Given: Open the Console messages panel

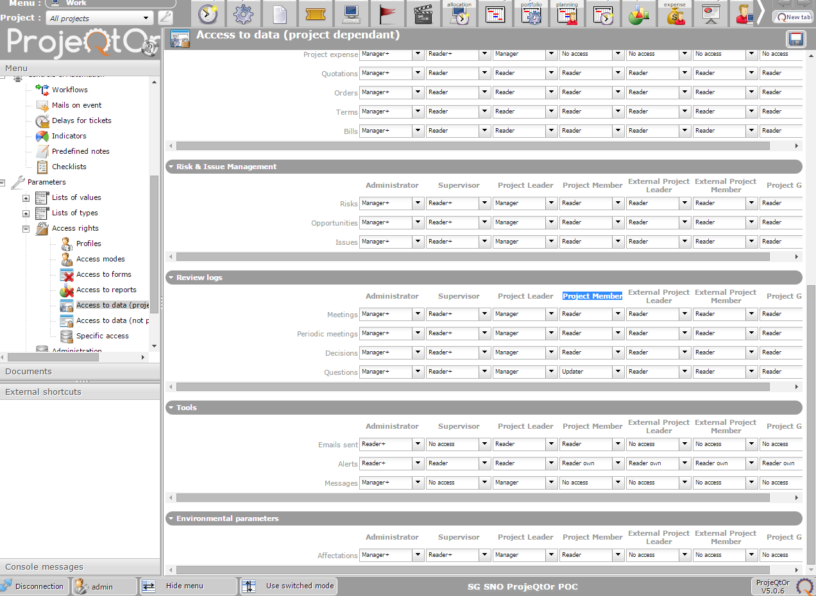Looking at the screenshot, I should click(x=44, y=567).
